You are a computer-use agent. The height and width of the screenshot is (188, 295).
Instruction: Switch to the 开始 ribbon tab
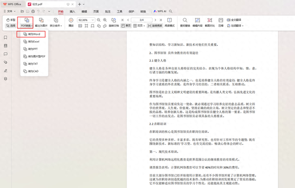point(60,11)
